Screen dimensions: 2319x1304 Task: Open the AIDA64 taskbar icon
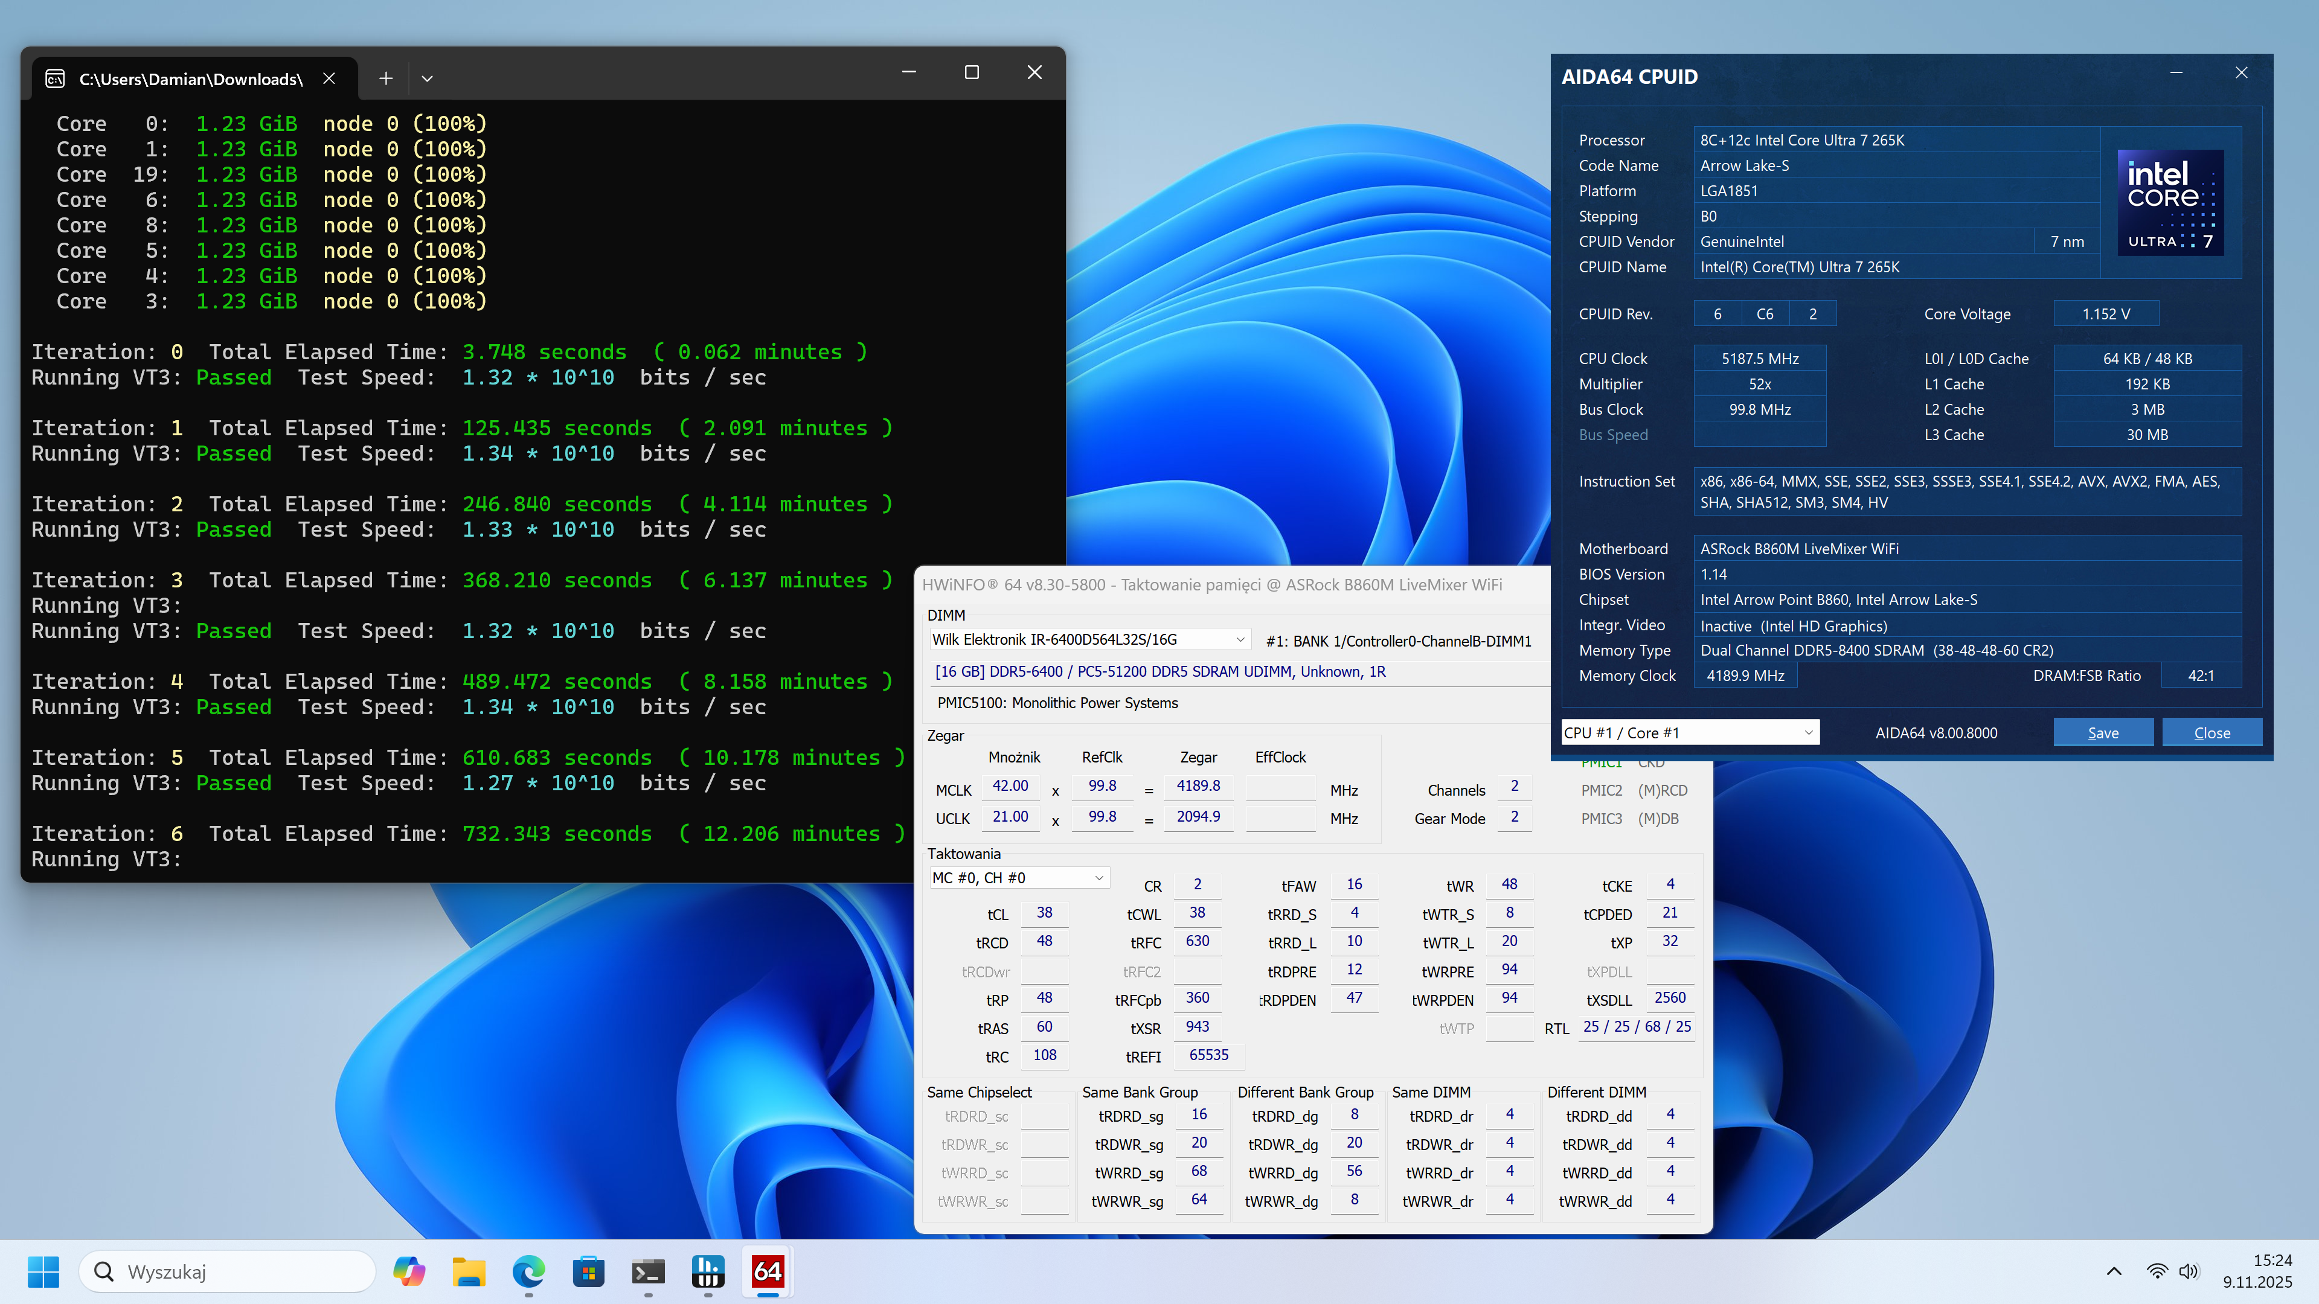pos(767,1271)
